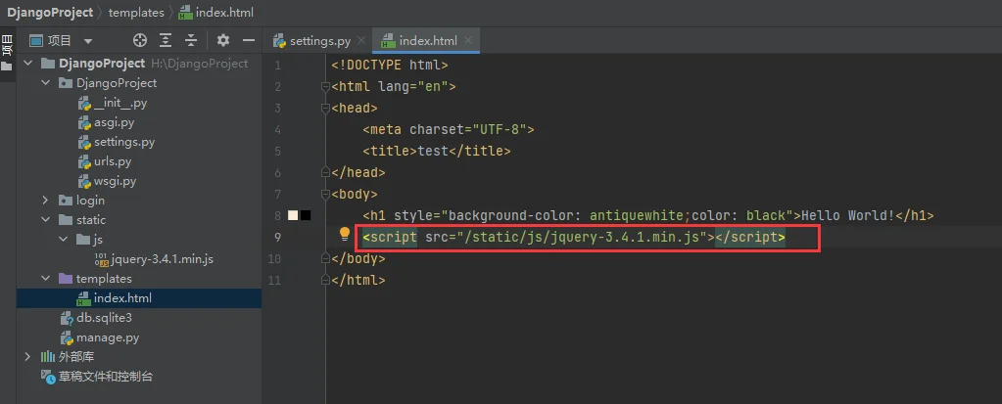Click the db.sqlite3 file icon
This screenshot has height=404, width=1002.
tap(67, 318)
